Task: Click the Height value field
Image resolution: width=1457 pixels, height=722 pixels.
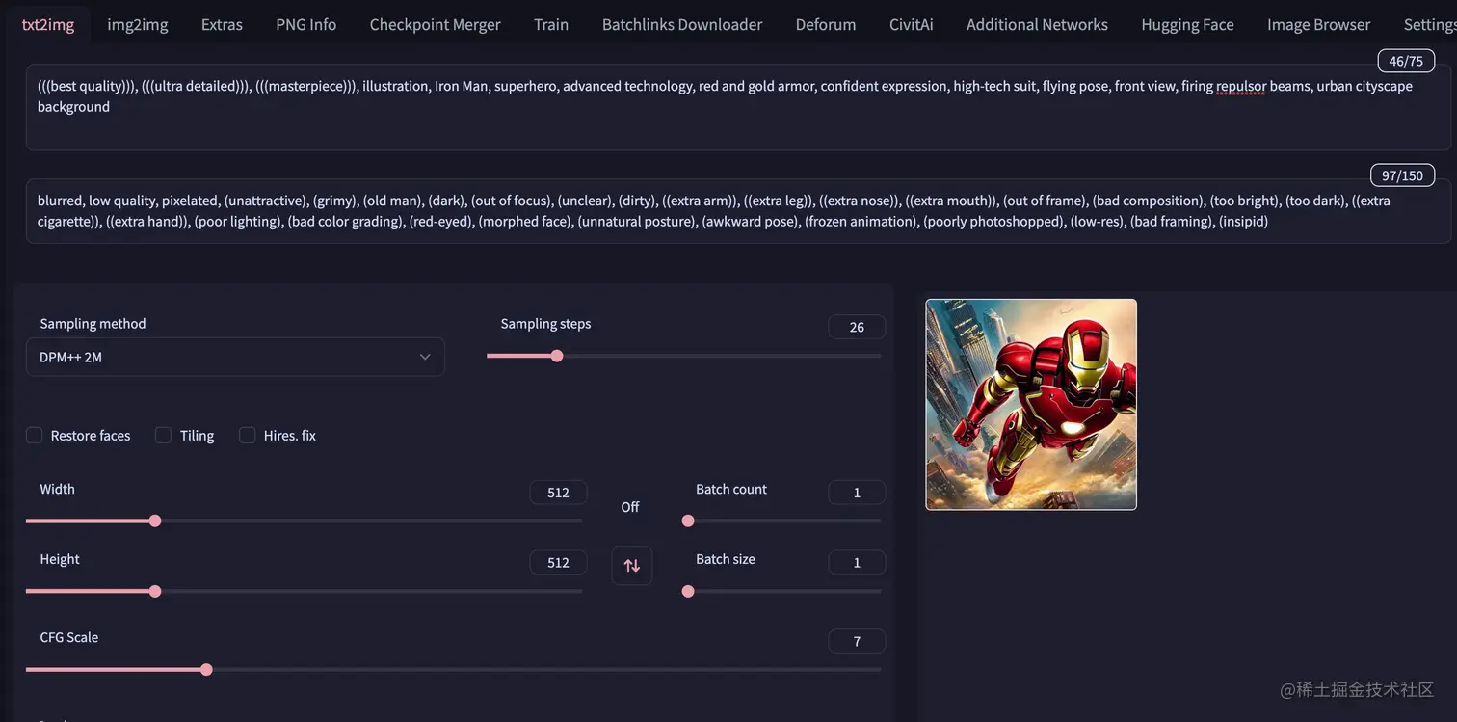Action: click(558, 563)
